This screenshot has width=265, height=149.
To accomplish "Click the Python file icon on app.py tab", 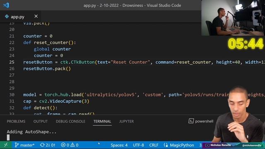I will (7, 17).
